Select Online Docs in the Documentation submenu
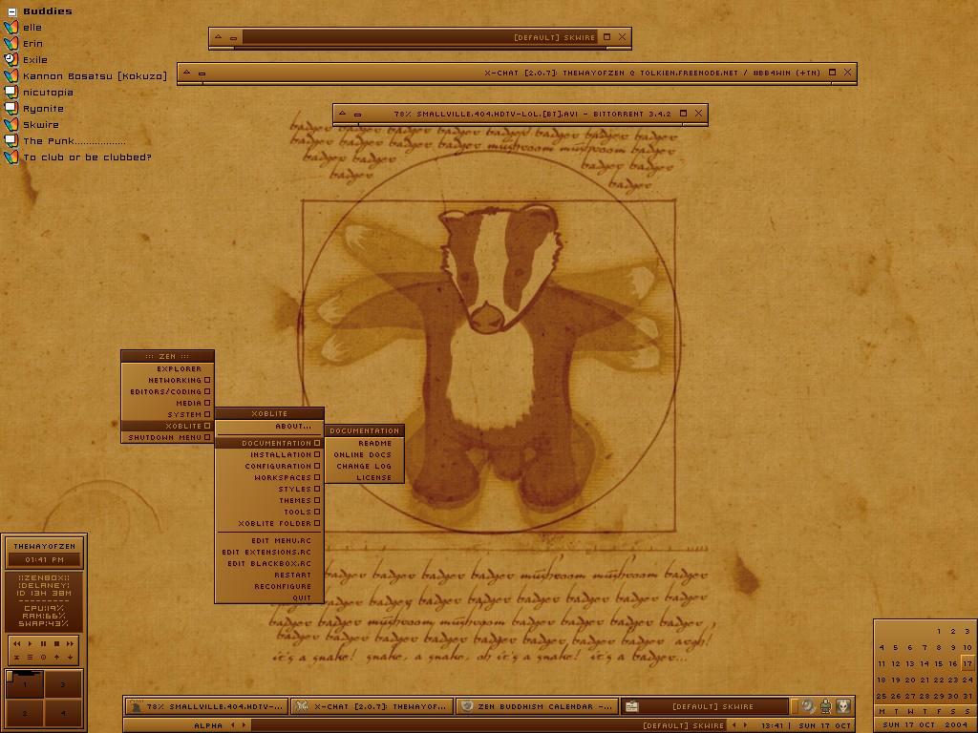Viewport: 978px width, 733px height. coord(364,455)
